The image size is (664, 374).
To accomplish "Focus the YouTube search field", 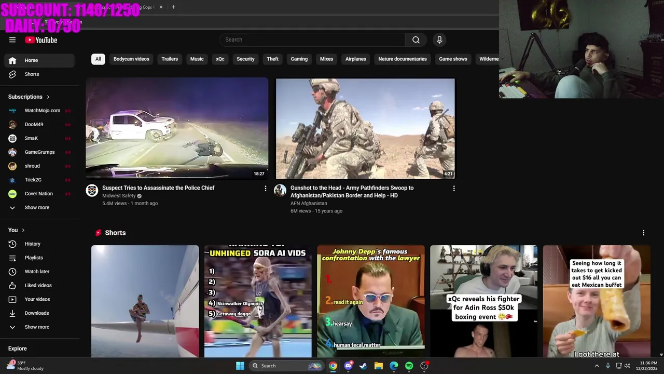I will [x=312, y=40].
